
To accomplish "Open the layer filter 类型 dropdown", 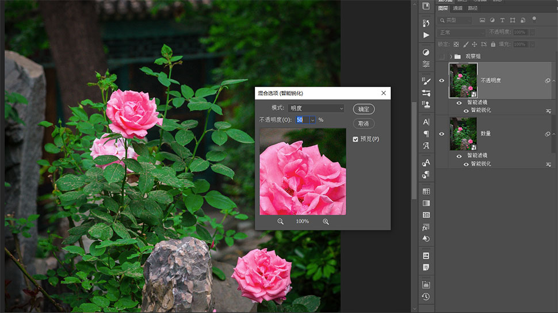I will click(455, 20).
